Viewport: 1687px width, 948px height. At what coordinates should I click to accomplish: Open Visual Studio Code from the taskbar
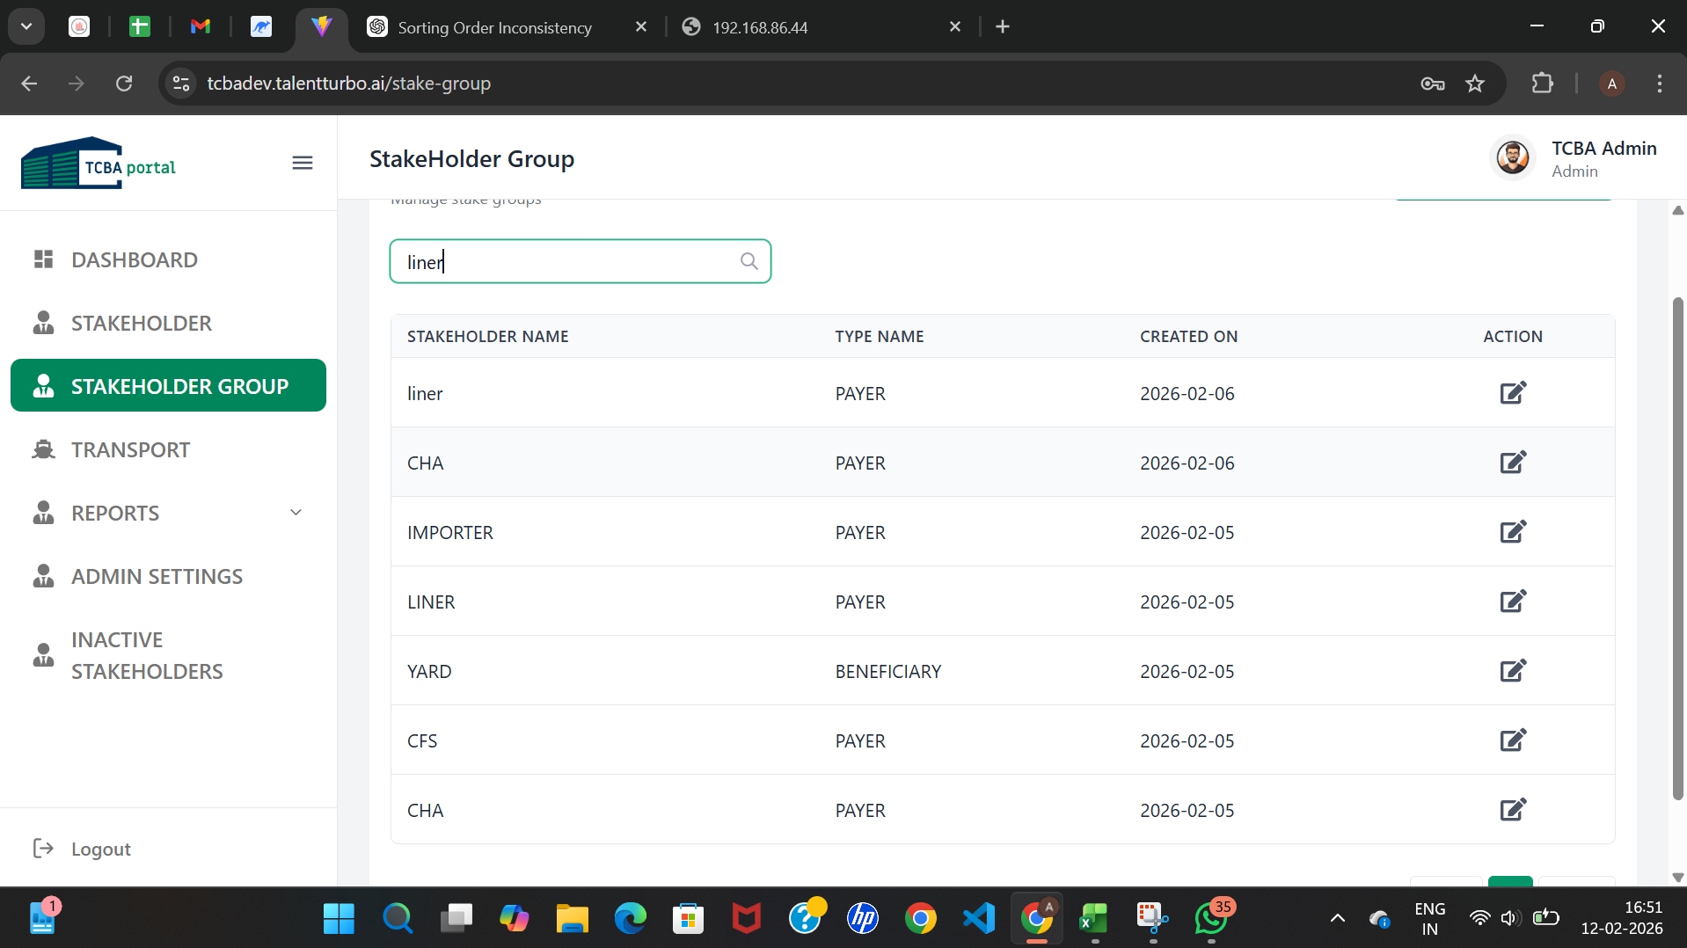pos(979,919)
